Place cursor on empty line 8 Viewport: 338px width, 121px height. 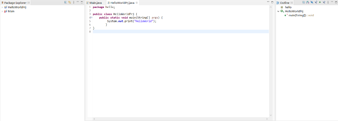point(181,32)
